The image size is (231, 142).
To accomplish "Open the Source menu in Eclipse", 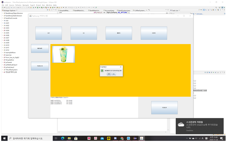I will point(12,5).
